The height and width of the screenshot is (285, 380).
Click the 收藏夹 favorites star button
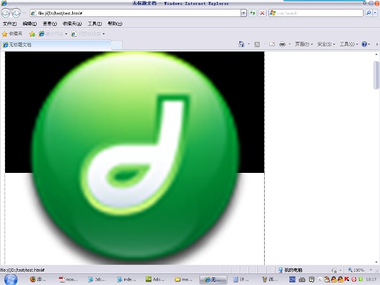[12, 34]
